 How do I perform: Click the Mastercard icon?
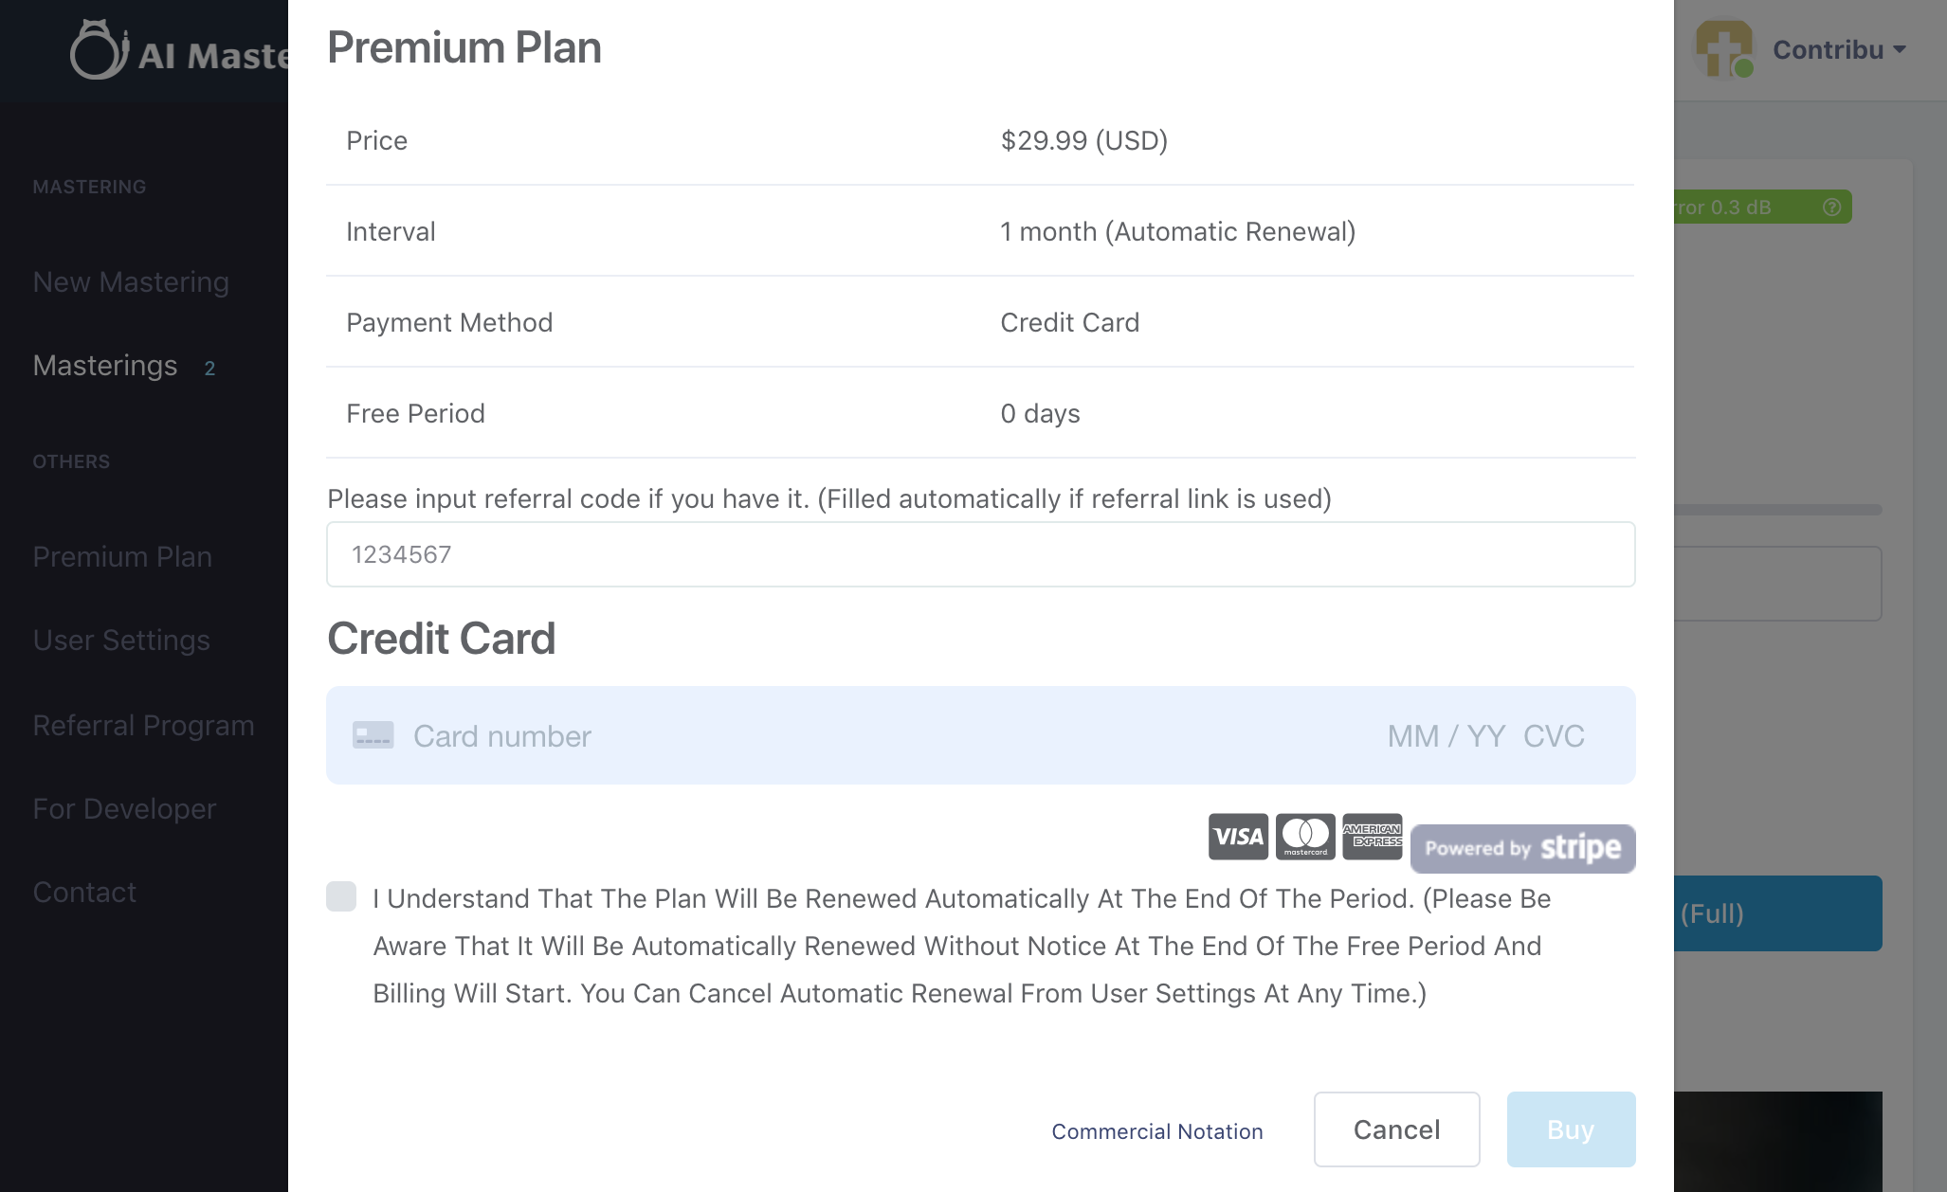pos(1305,837)
